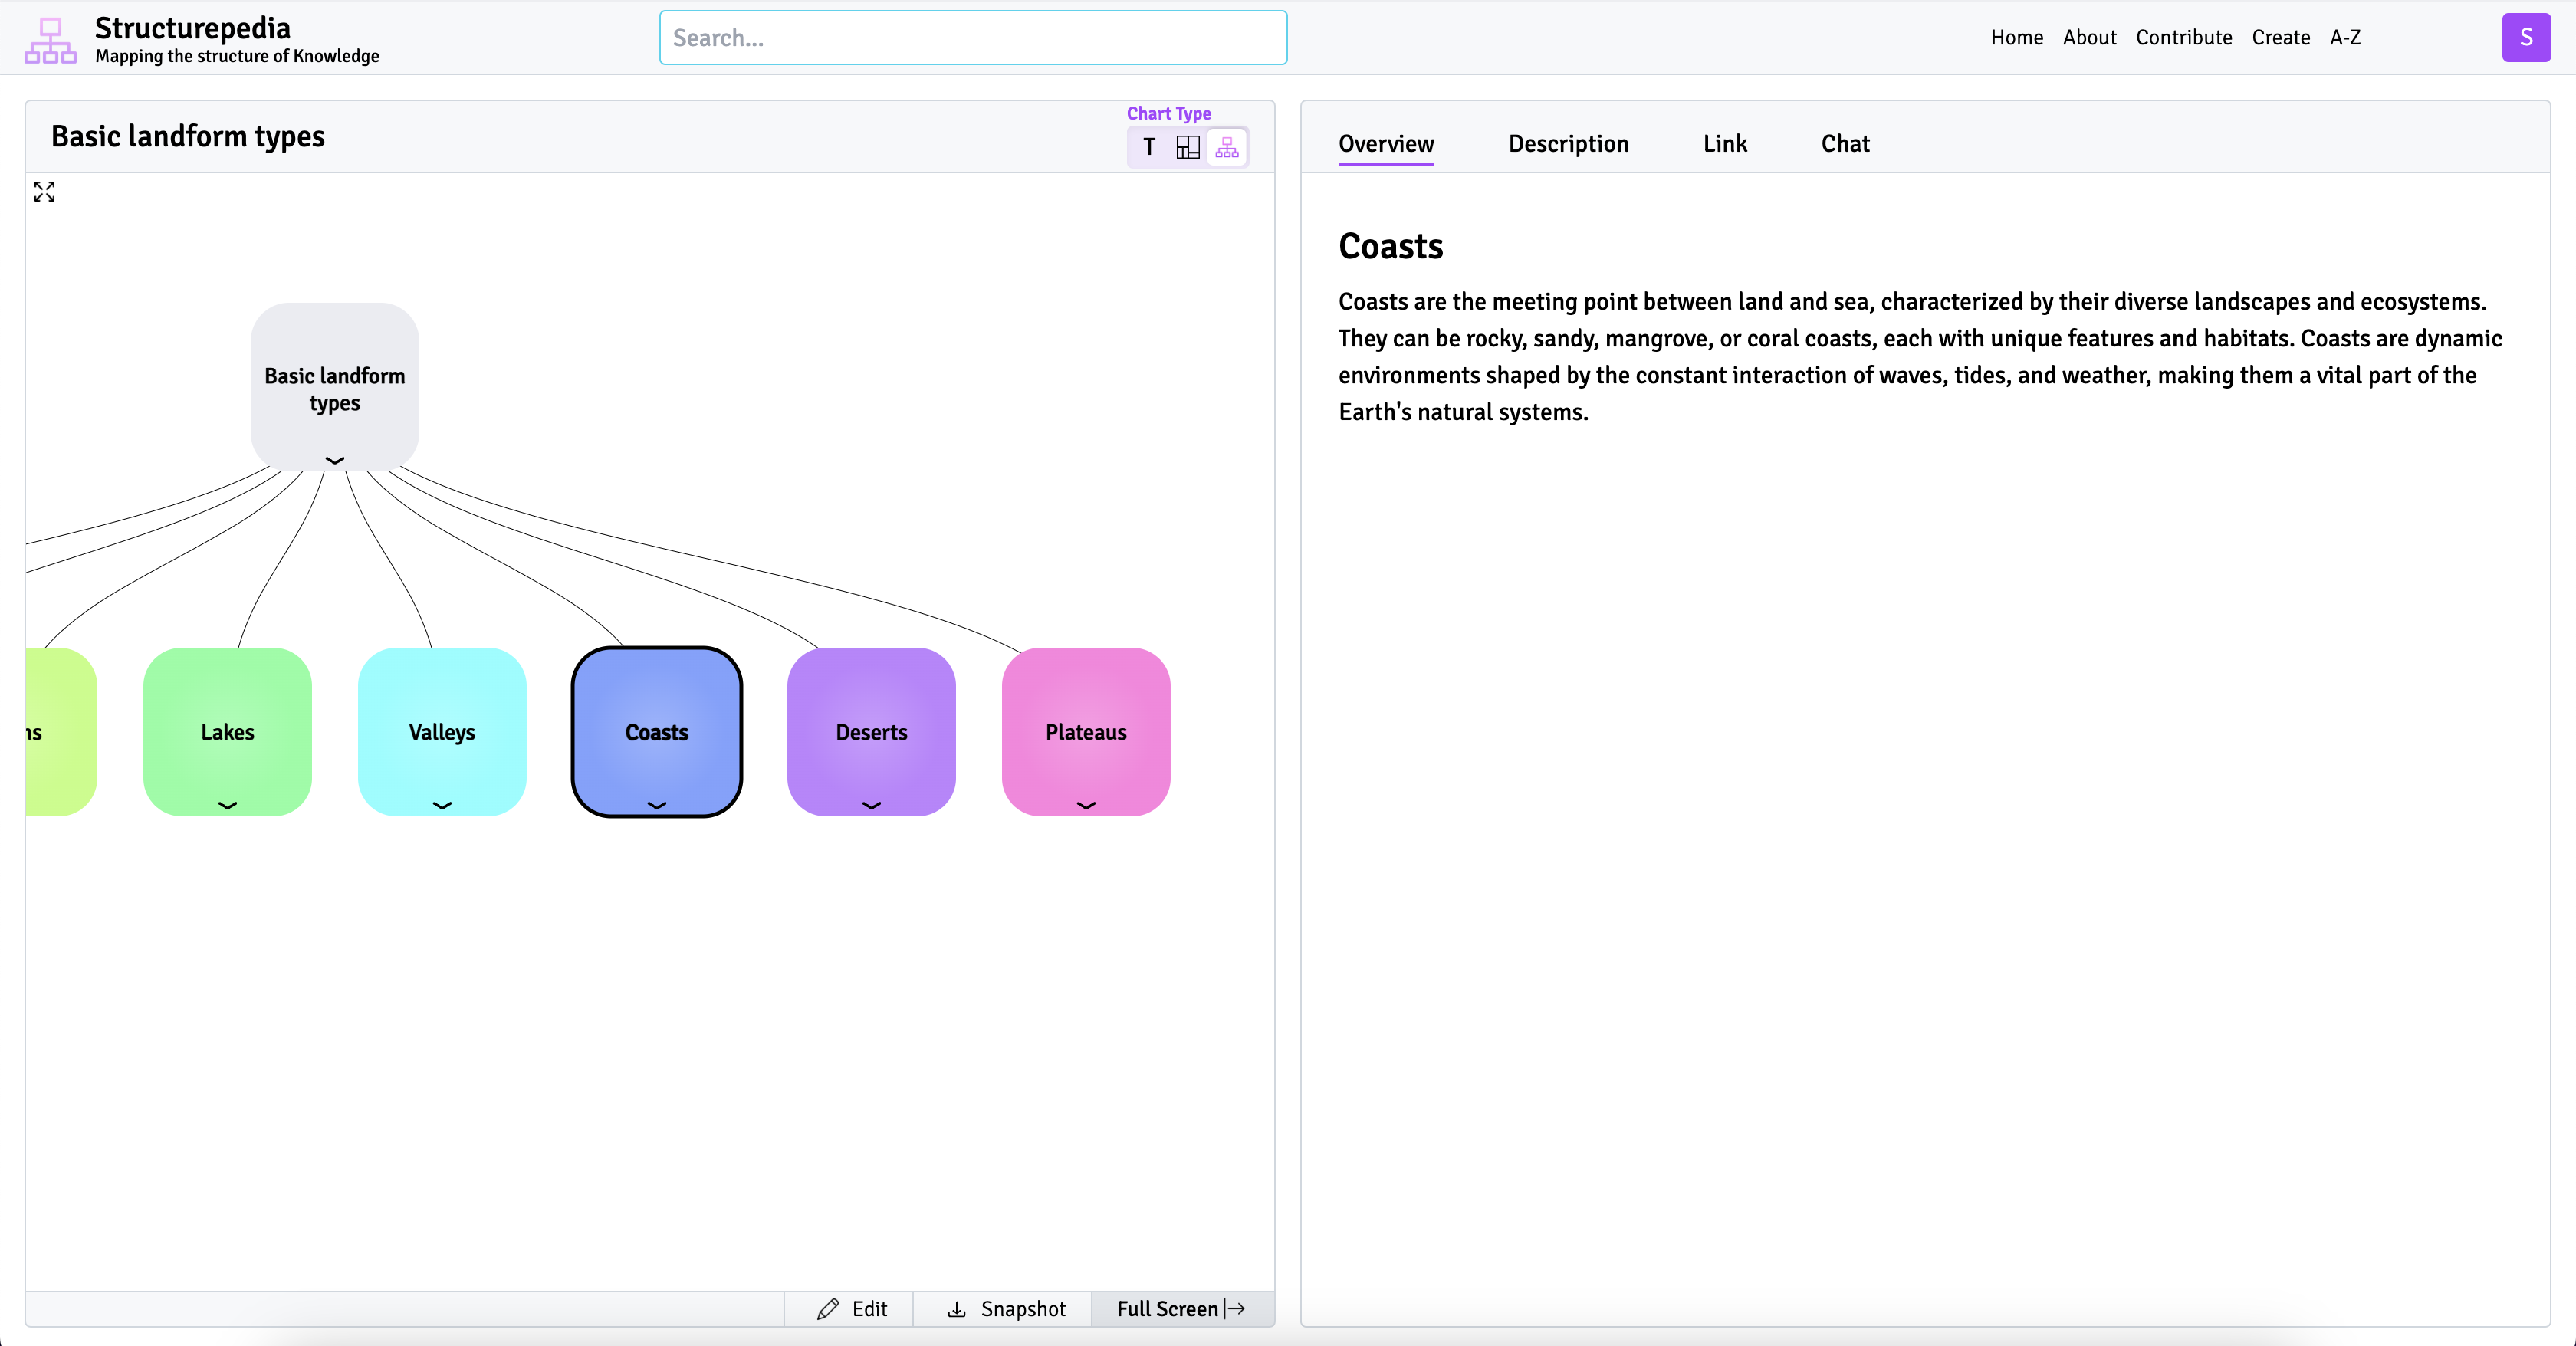
Task: Collapse the Basic landform types root chevron
Action: [335, 460]
